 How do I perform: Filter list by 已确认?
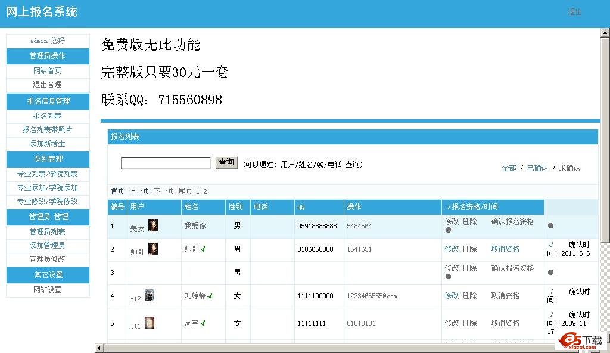538,168
